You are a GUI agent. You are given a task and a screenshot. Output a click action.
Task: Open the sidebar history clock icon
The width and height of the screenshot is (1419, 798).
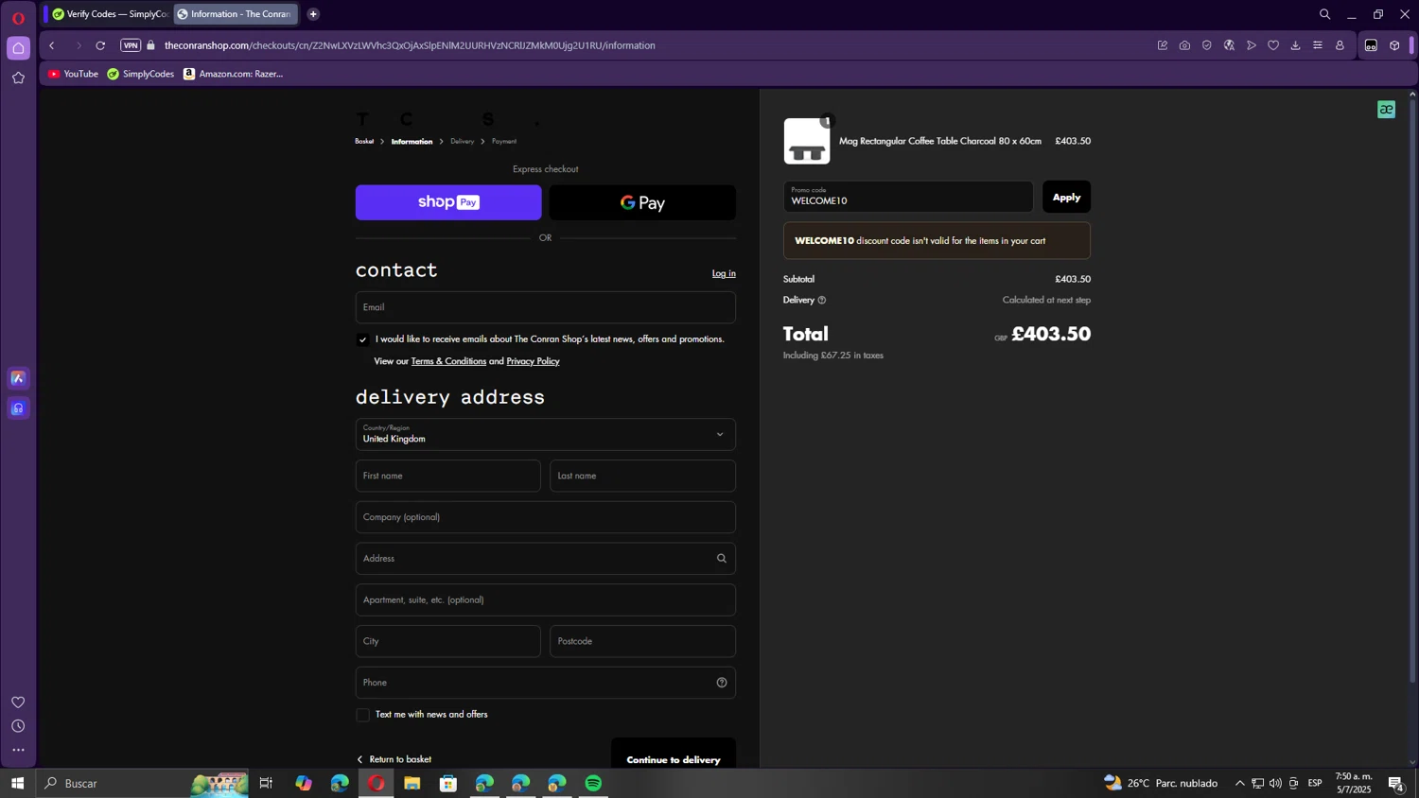tap(18, 726)
